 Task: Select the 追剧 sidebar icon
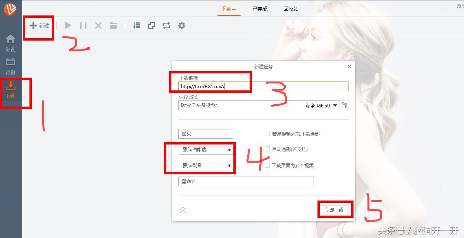point(10,65)
